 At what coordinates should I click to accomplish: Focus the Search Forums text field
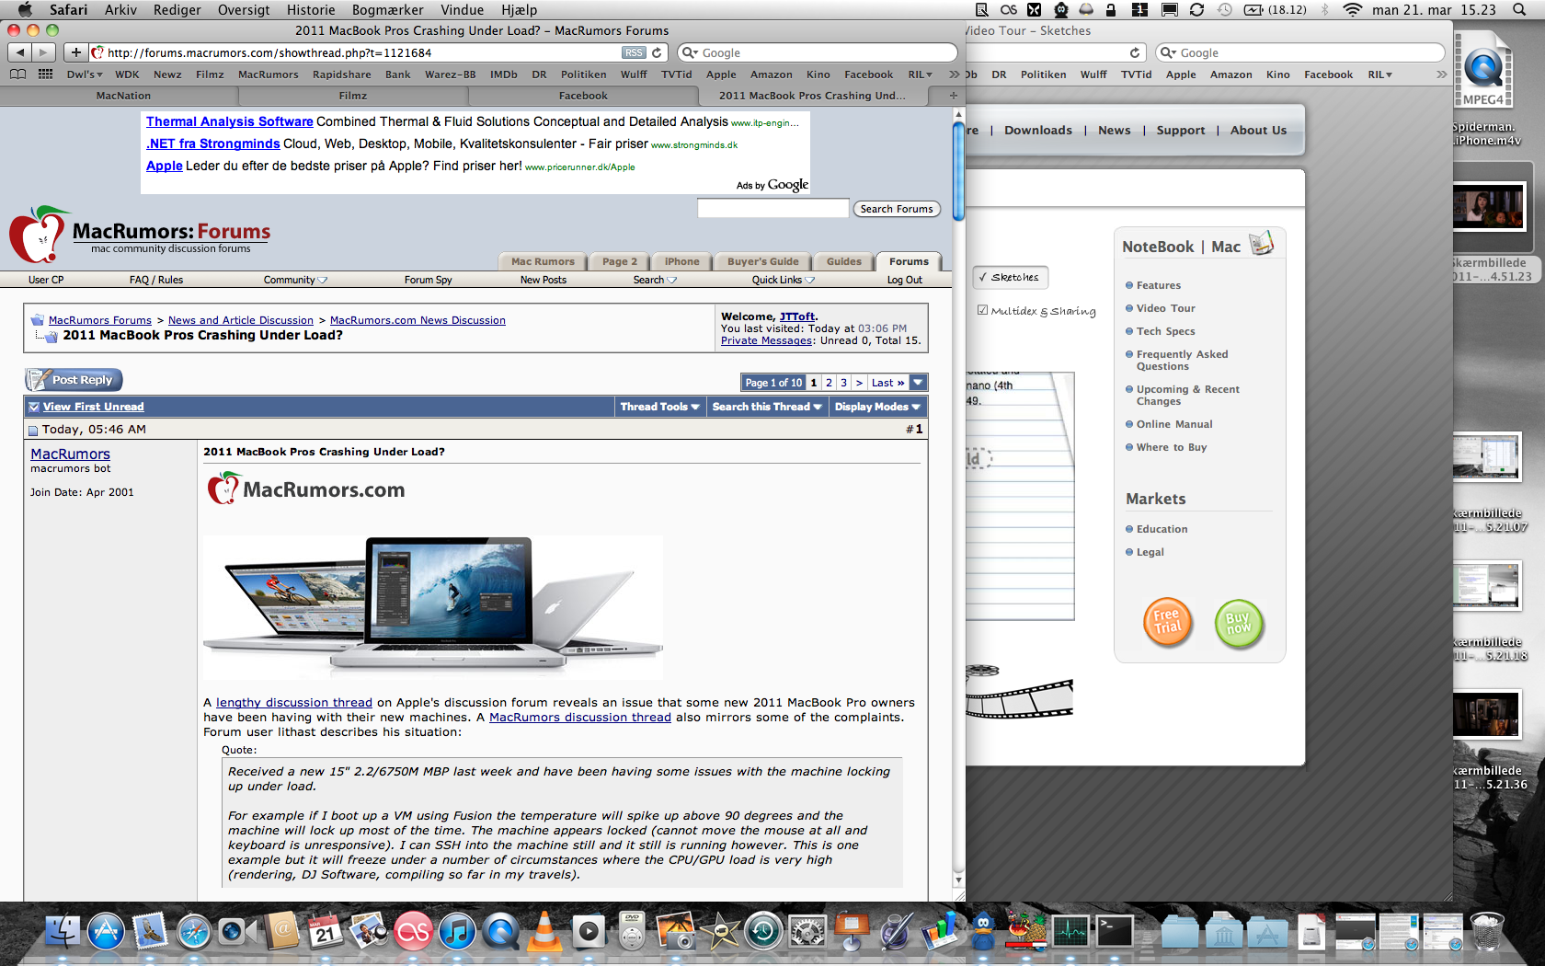[772, 209]
